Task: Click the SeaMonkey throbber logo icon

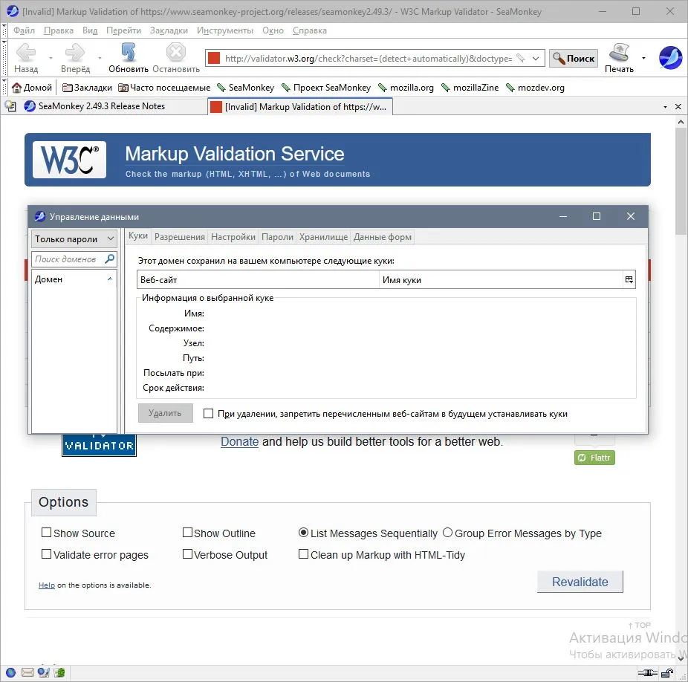Action: point(670,57)
